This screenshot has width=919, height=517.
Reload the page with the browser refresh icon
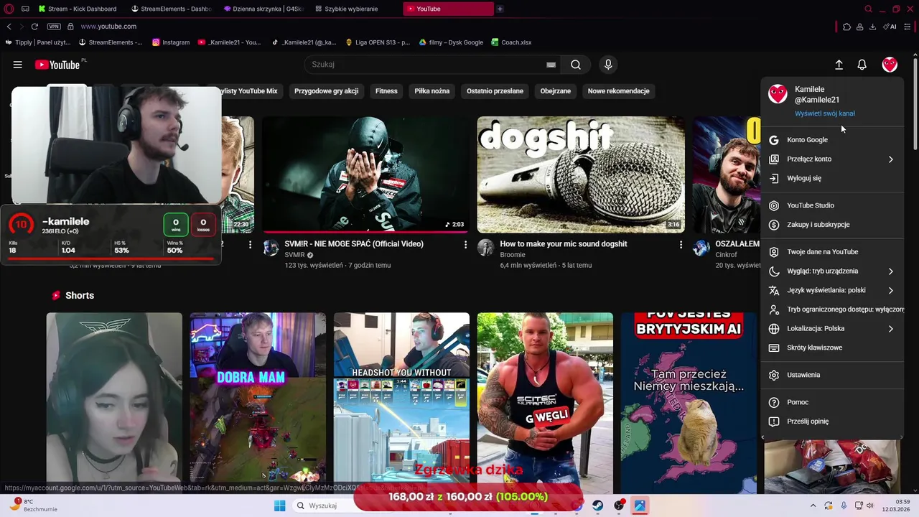(x=34, y=27)
